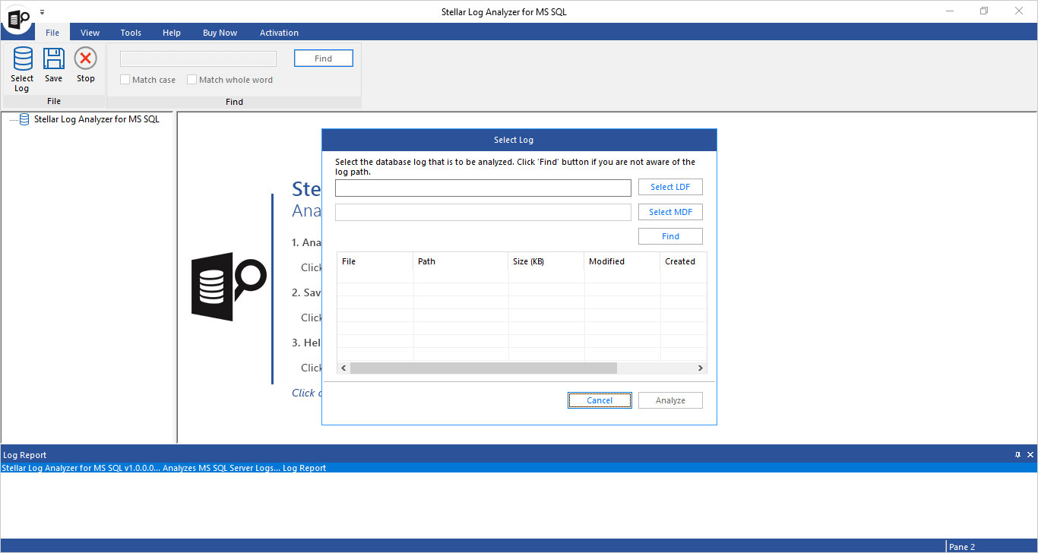The height and width of the screenshot is (553, 1038).
Task: Click the Analyze button in the dialog
Action: tap(670, 400)
